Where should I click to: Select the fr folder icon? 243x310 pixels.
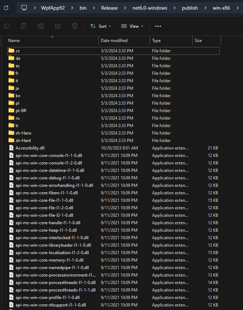[11, 73]
